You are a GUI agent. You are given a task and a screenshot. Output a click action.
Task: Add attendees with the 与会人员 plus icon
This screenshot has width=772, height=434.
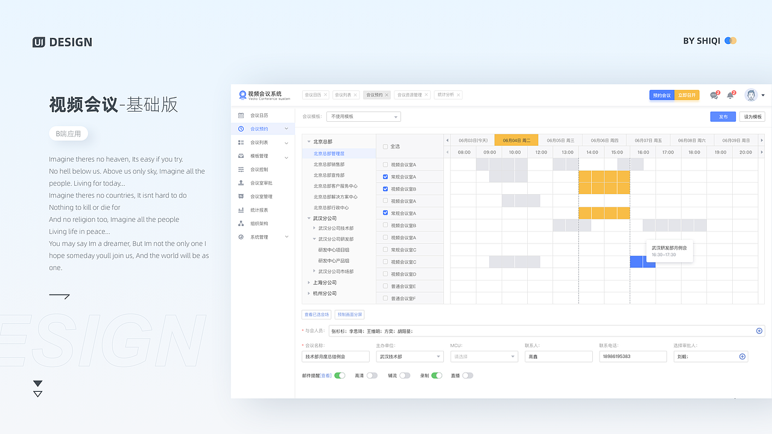[x=759, y=331]
